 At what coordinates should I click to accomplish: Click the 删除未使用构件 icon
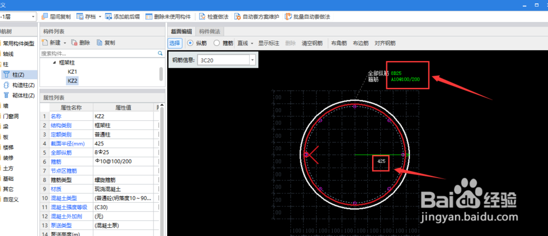coord(149,16)
